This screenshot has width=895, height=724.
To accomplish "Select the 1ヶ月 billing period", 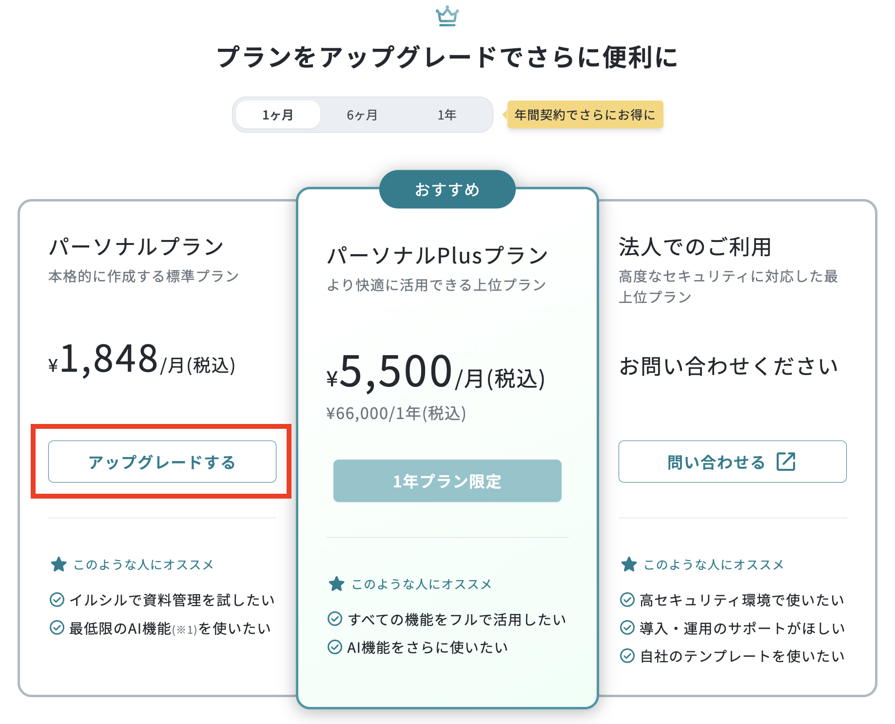I will tap(278, 115).
